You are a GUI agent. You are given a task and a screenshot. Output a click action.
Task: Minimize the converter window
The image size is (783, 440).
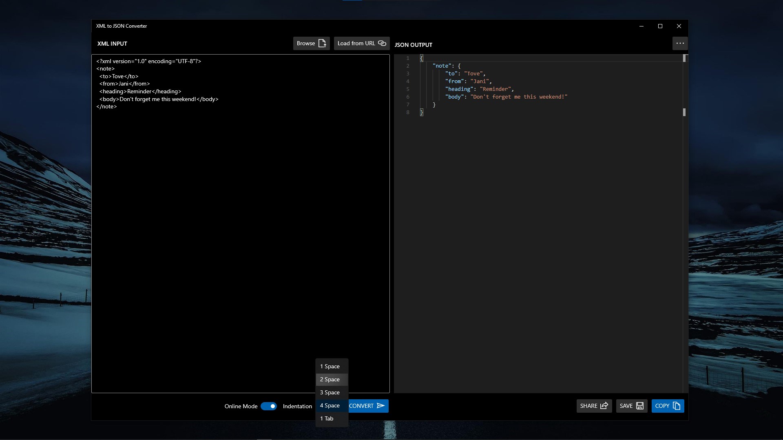tap(641, 26)
